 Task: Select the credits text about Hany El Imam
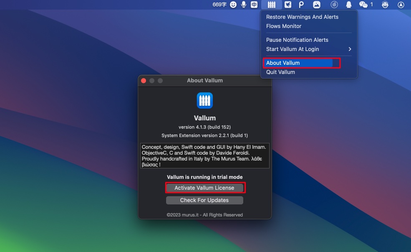tap(204, 155)
